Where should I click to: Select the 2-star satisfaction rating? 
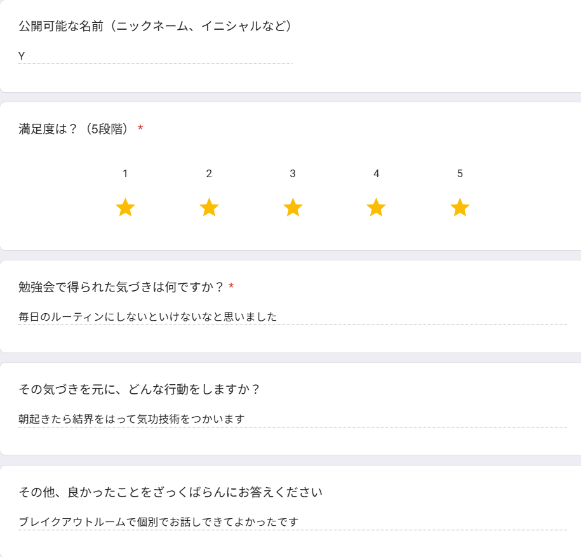pyautogui.click(x=209, y=208)
